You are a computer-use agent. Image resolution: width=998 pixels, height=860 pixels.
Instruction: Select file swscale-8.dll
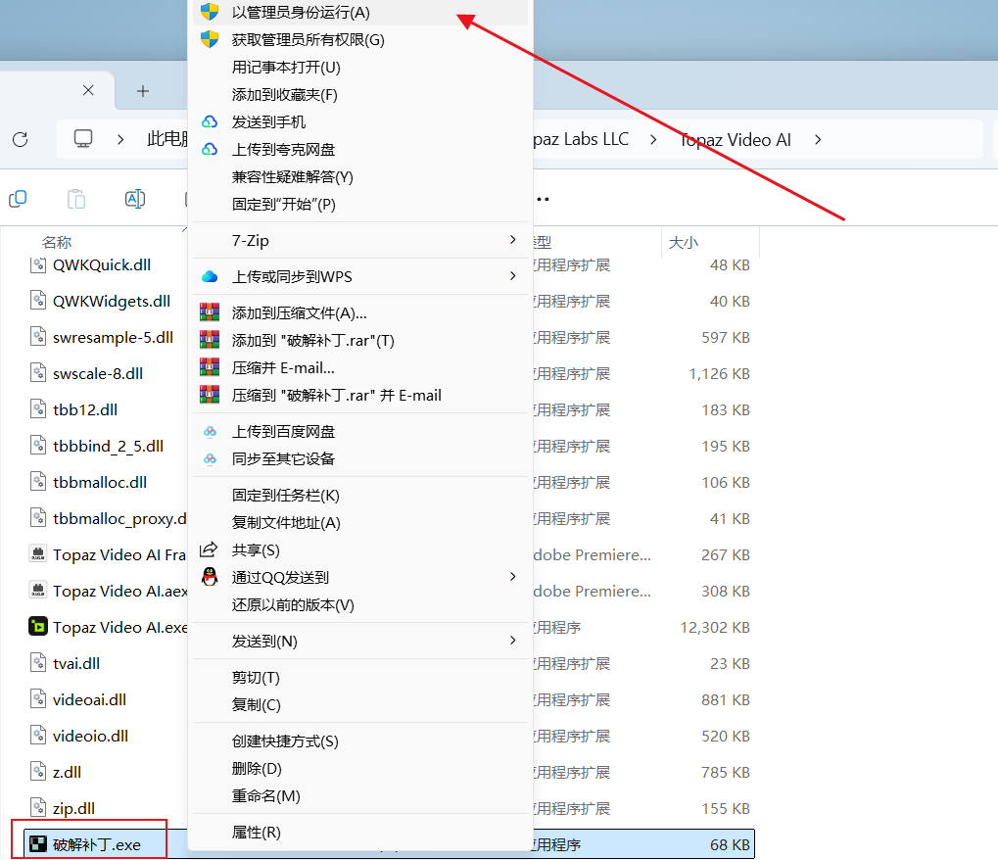tap(97, 373)
